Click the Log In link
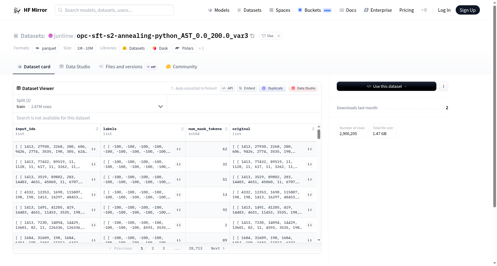Screen dimensions: 497x266 coord(444,10)
